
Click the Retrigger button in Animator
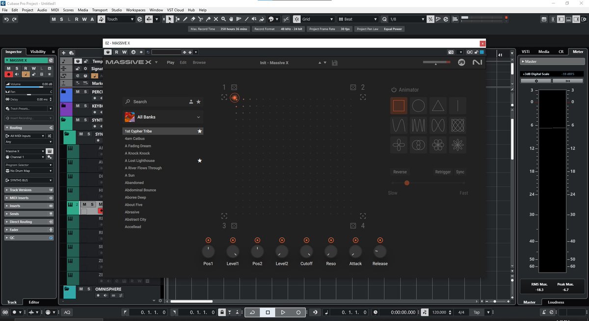[x=443, y=172]
